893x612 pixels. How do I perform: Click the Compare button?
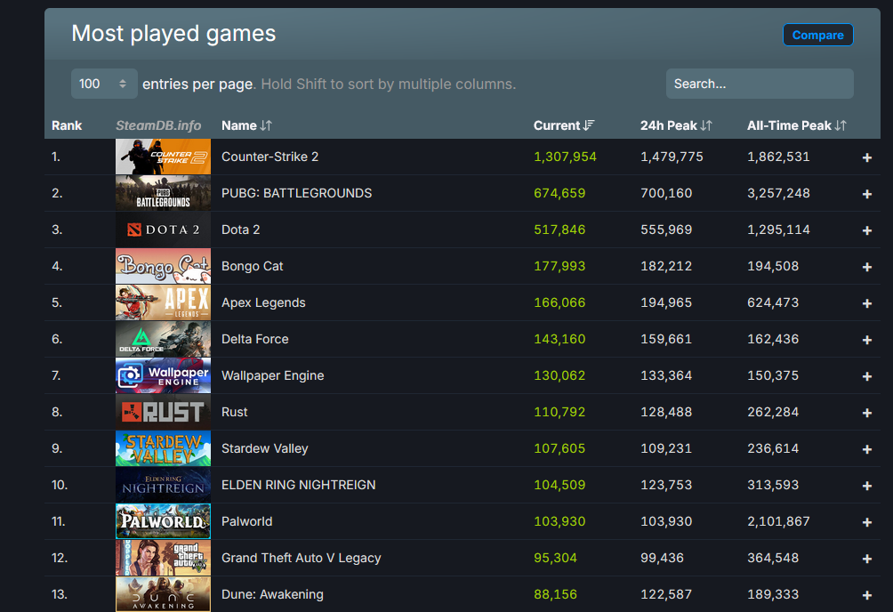click(817, 35)
